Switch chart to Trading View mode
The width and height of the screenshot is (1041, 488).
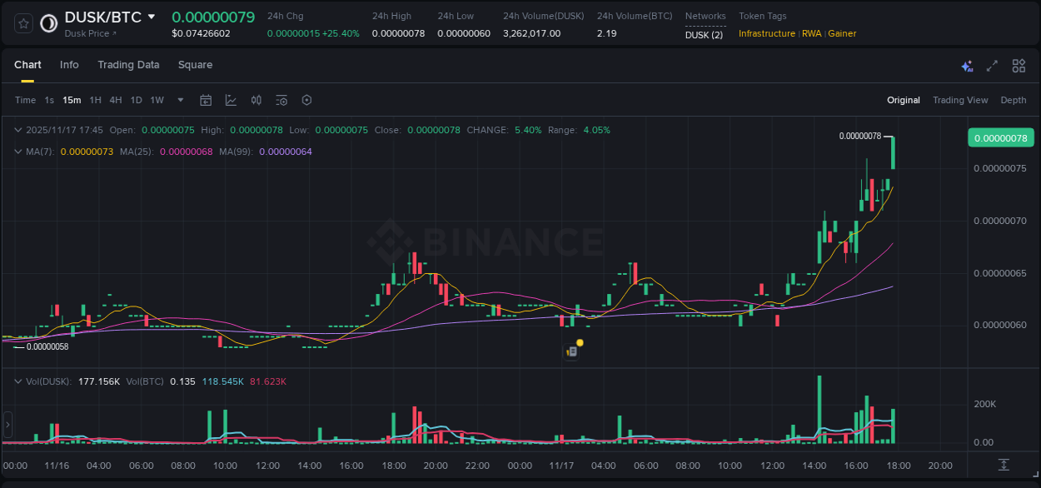click(960, 100)
